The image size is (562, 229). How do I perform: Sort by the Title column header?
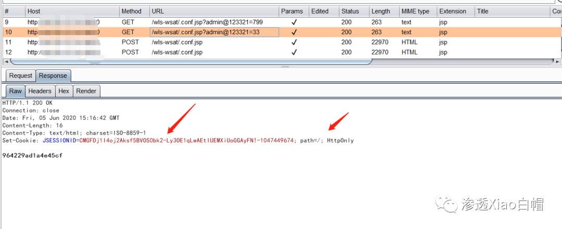512,11
